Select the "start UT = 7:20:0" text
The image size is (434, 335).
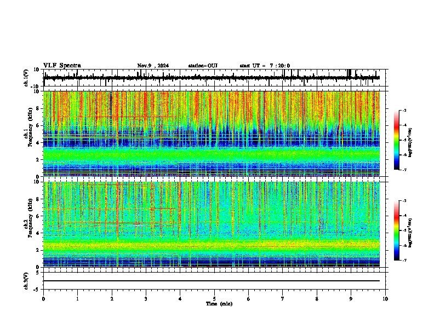[265, 66]
